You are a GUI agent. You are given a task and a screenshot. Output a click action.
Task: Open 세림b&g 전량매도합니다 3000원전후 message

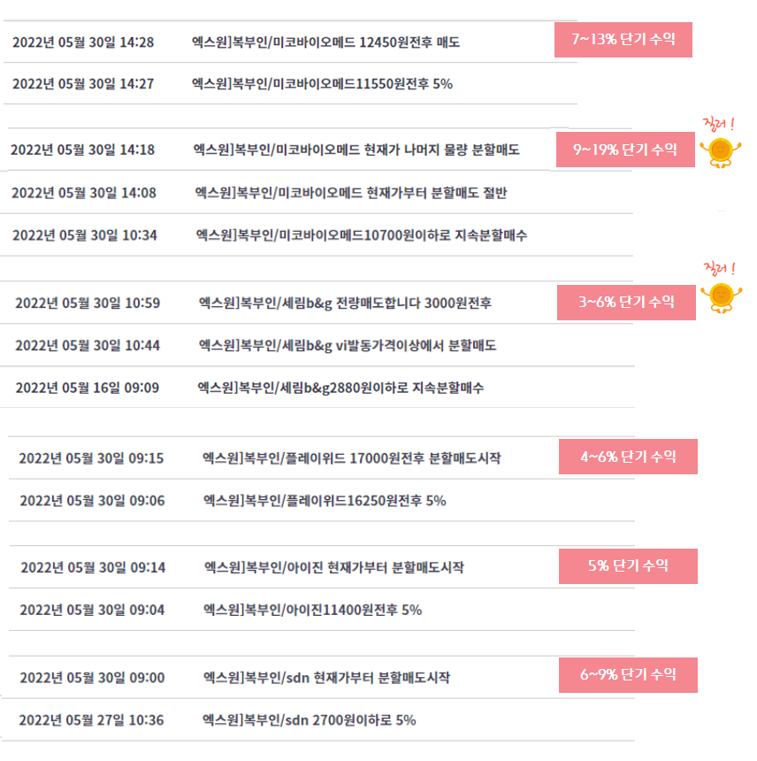click(345, 303)
